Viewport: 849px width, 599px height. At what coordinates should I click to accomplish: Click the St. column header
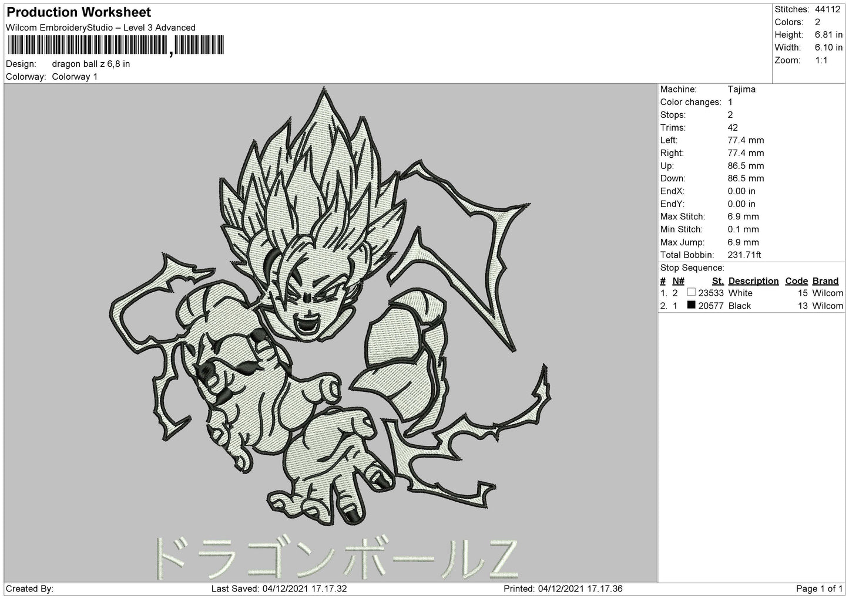(717, 281)
